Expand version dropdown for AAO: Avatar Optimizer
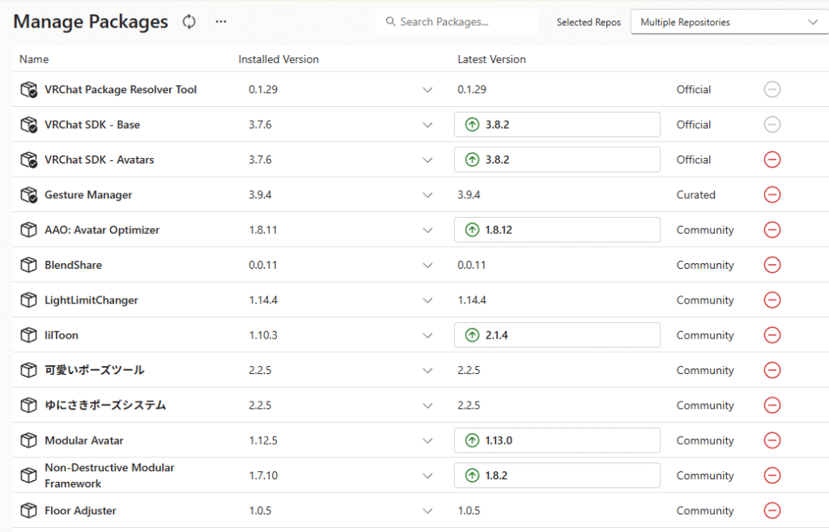 point(427,231)
